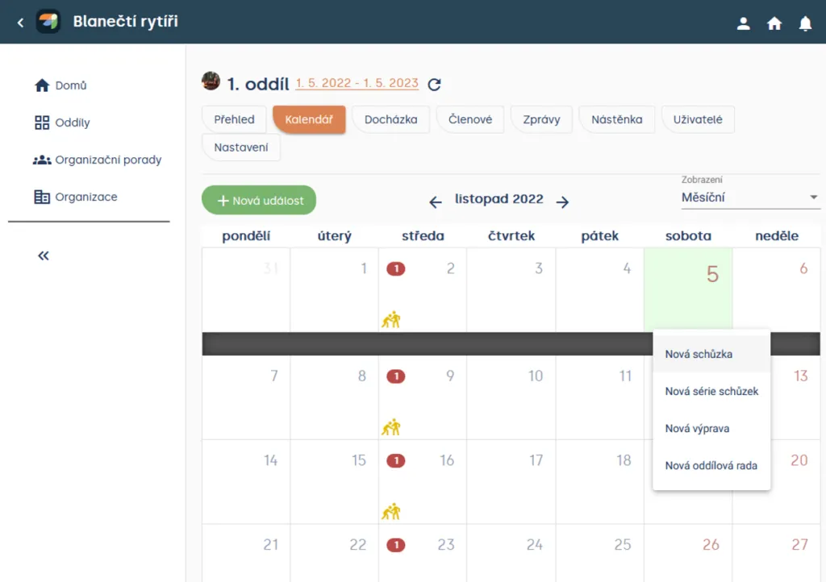This screenshot has width=826, height=582.
Task: Select the Kalendář tab
Action: point(309,119)
